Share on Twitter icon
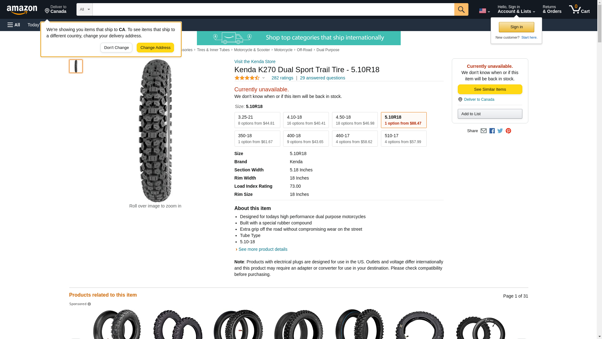This screenshot has height=339, width=602. (x=500, y=131)
